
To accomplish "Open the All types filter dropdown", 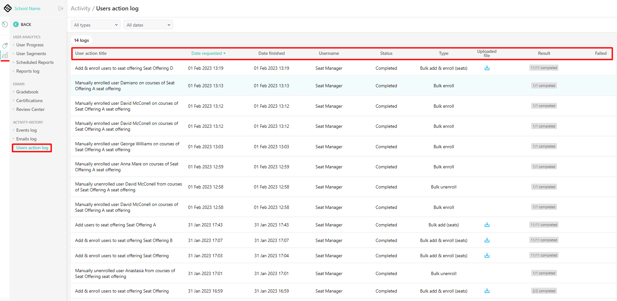I will coord(95,25).
